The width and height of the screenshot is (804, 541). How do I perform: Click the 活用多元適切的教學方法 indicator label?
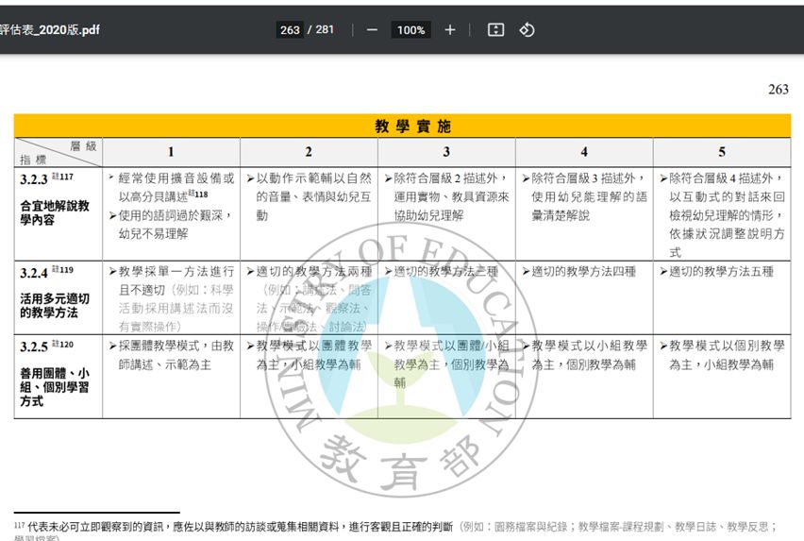click(55, 306)
